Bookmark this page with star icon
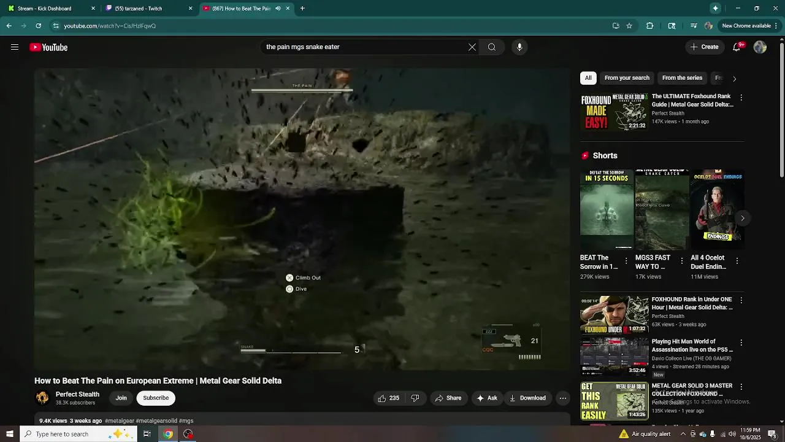 (x=629, y=26)
